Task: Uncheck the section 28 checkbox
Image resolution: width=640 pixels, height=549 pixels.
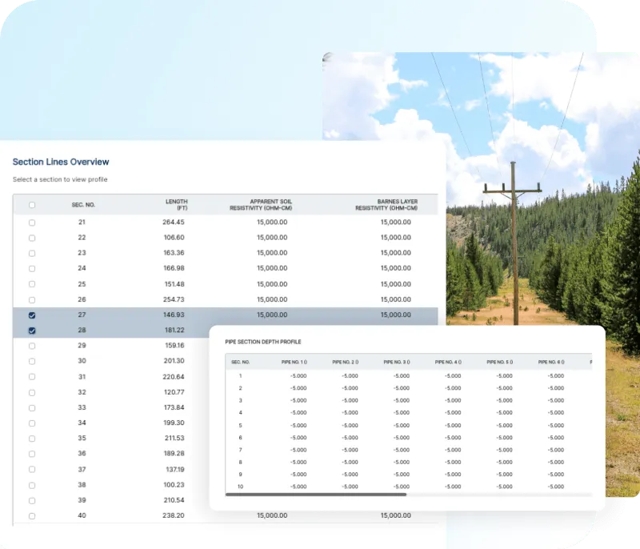Action: coord(32,331)
